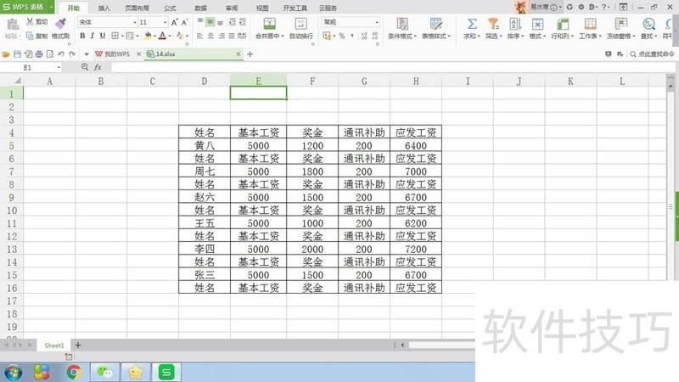Toggle Bold formatting button
This screenshot has width=679, height=382.
pyautogui.click(x=82, y=36)
